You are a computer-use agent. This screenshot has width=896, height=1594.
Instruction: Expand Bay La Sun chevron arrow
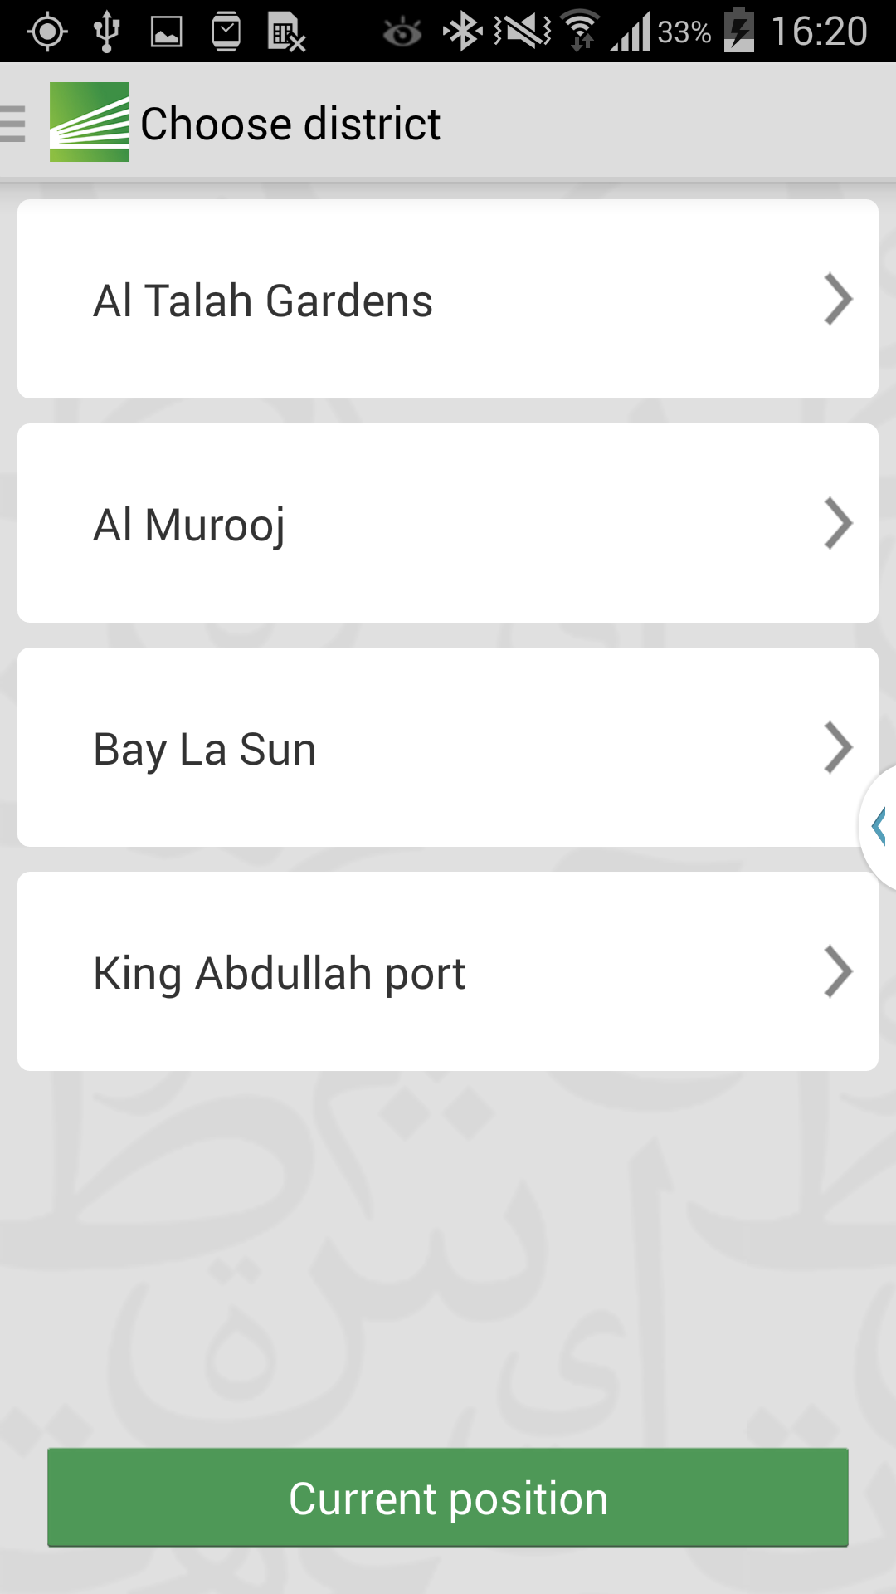838,747
